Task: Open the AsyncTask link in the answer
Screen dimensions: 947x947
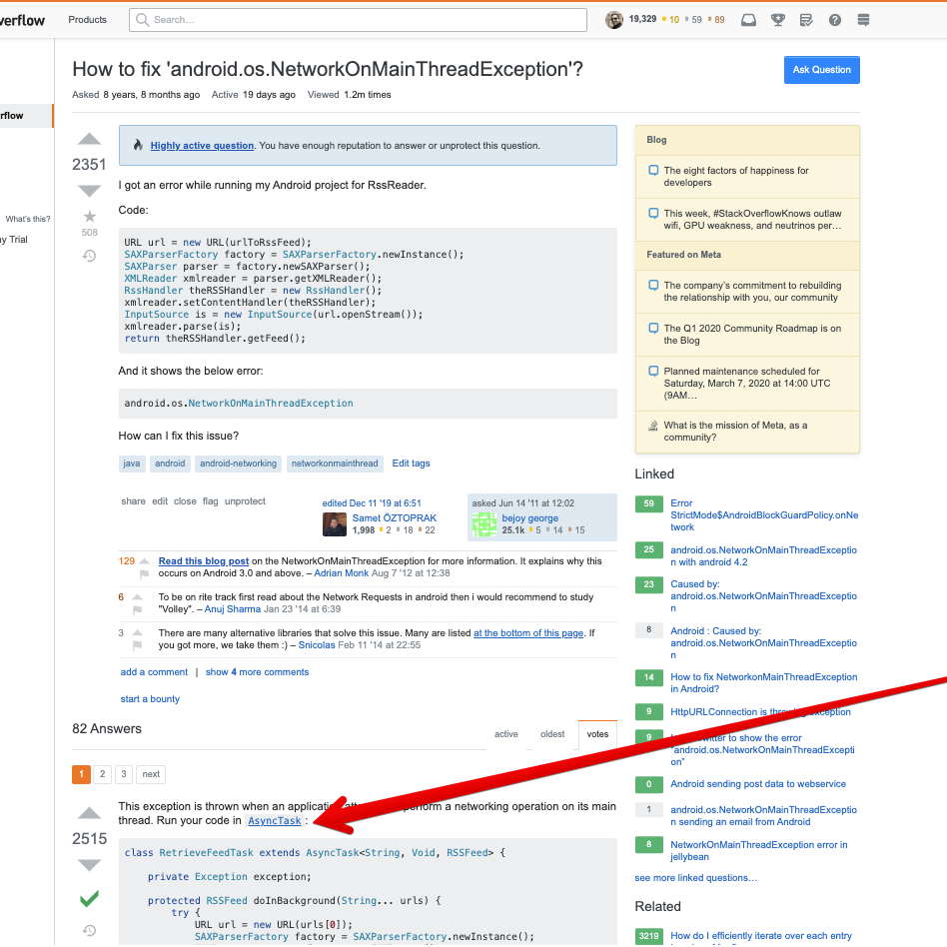Action: (274, 820)
